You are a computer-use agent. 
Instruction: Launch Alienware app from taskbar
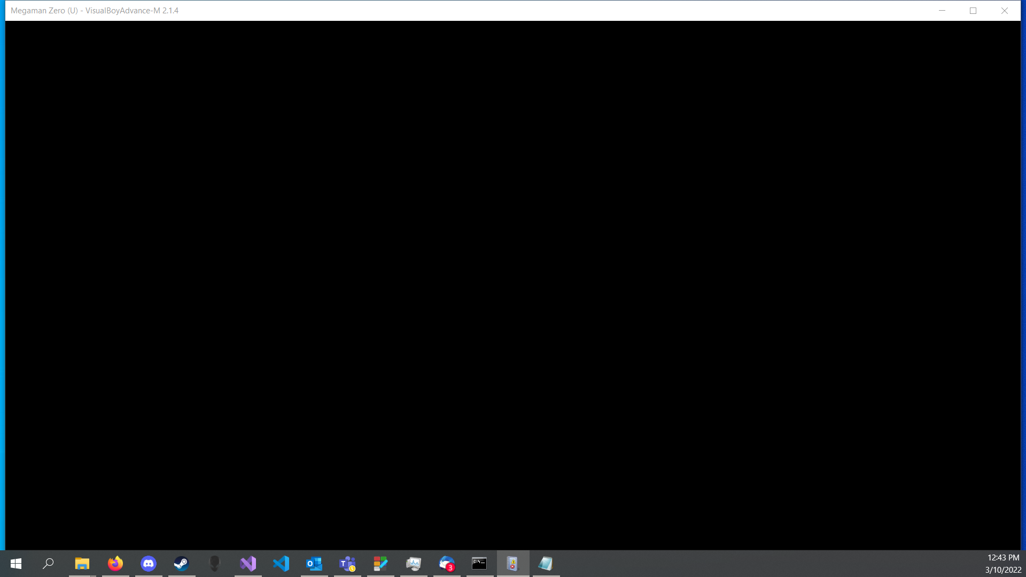215,564
